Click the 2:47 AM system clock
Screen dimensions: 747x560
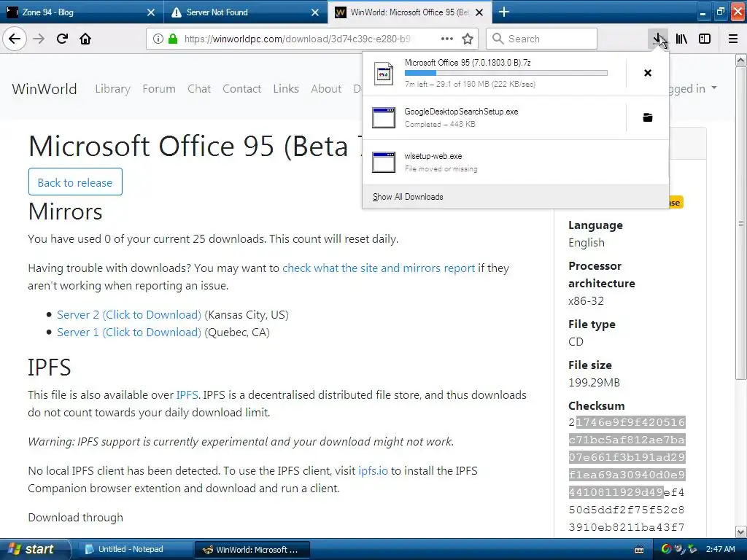tap(720, 549)
